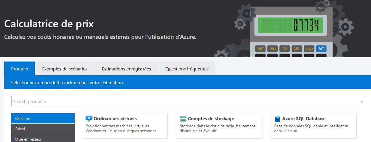Screen dimensions: 371x142
Task: Click the calculator MC key
Action: coord(260,49)
